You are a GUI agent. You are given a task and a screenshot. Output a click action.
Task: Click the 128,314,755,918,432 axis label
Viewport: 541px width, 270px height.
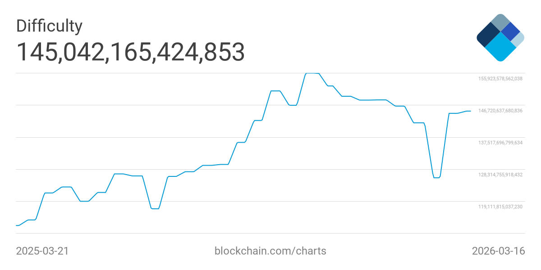[500, 175]
